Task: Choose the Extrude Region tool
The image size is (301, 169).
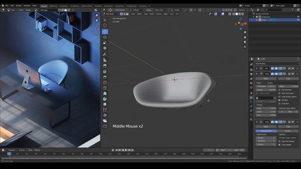Action: pos(105,66)
